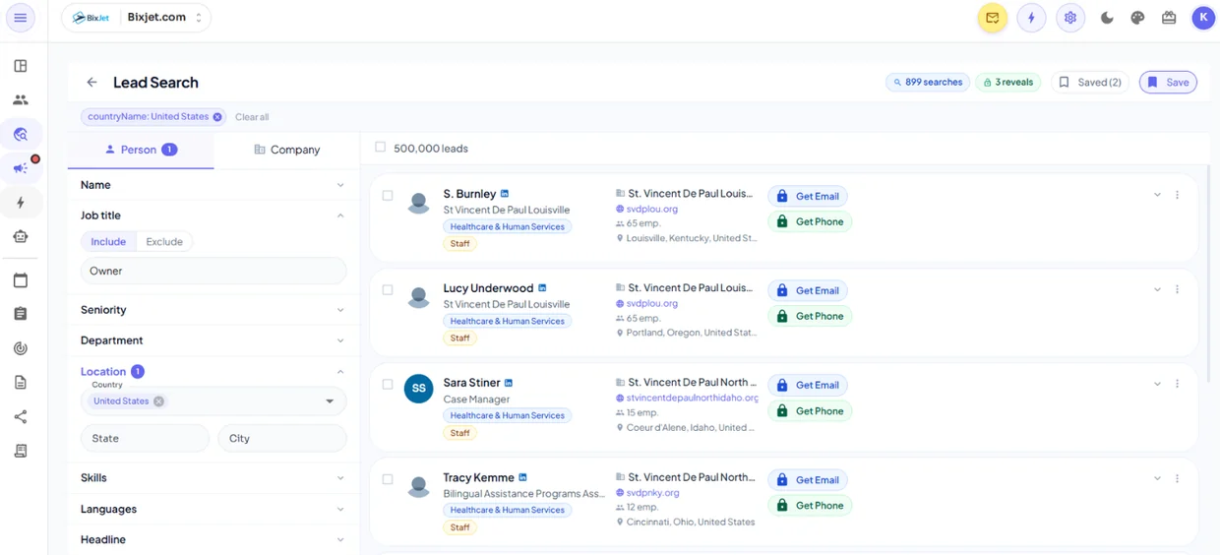1220x555 pixels.
Task: Remove the countryName: United States chip
Action: point(217,116)
